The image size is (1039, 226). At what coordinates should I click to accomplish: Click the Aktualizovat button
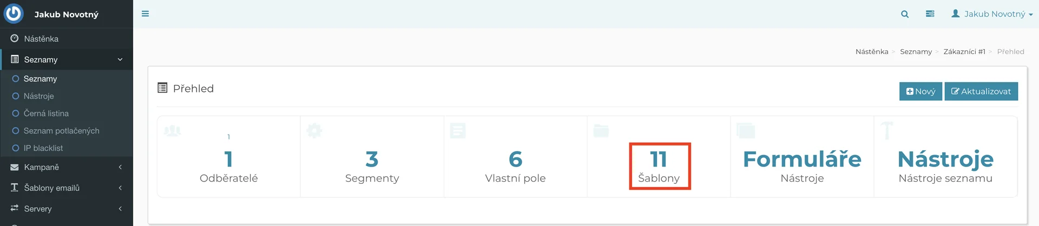[x=981, y=91]
